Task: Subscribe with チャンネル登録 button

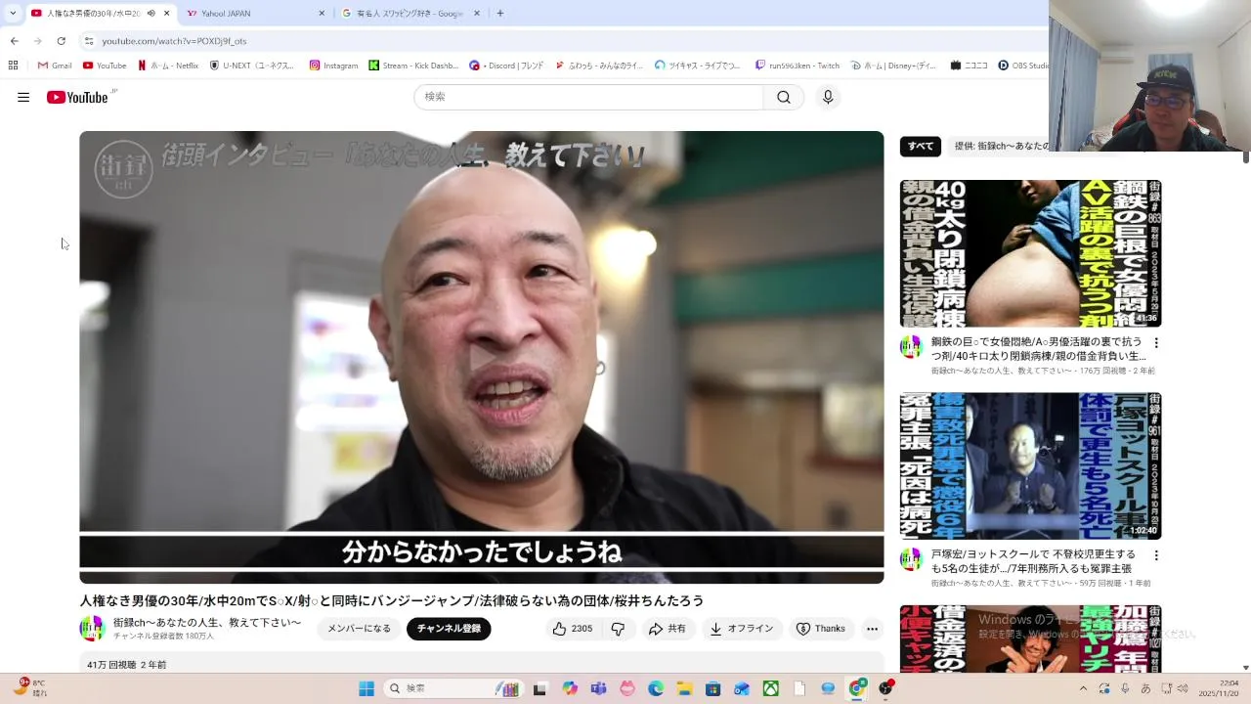Action: click(449, 629)
